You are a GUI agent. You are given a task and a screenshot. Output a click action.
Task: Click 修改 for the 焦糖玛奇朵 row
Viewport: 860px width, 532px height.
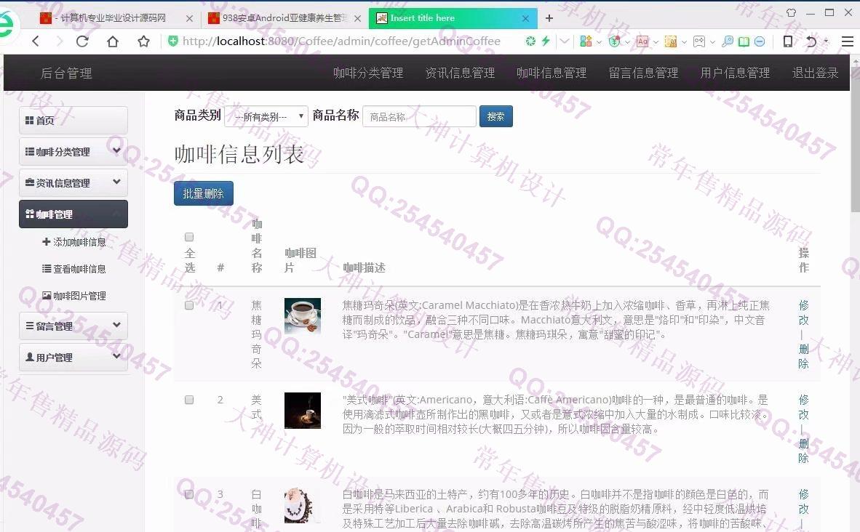point(803,313)
